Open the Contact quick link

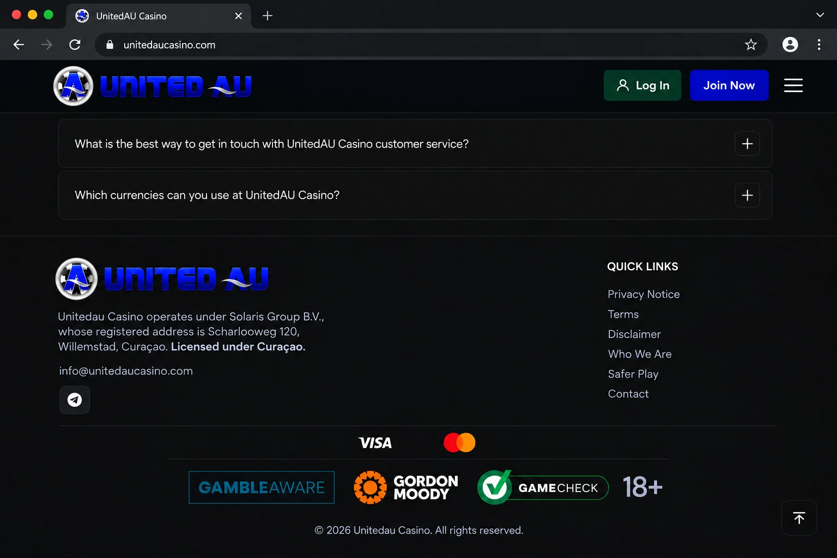(628, 394)
